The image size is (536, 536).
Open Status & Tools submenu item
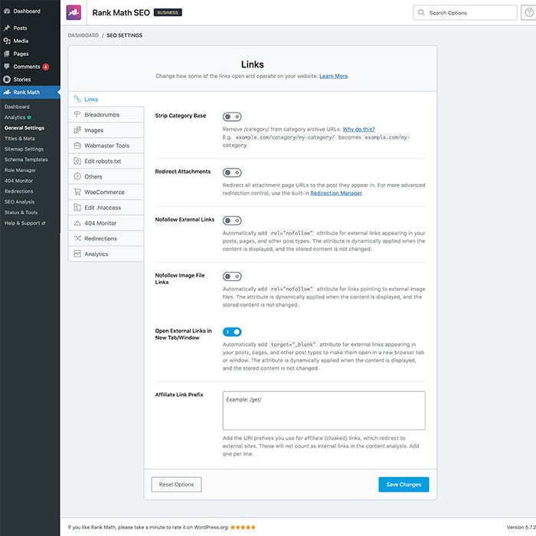point(21,212)
